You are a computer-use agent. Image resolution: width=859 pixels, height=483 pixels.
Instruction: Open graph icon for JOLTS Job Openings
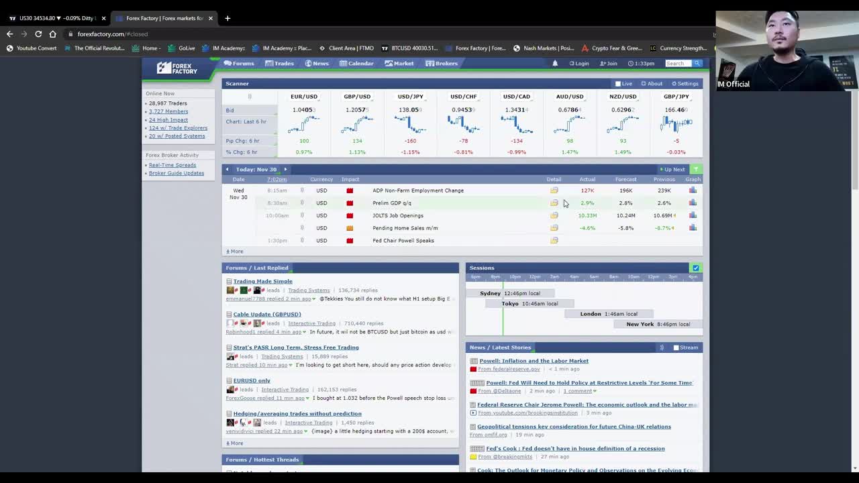tap(693, 215)
